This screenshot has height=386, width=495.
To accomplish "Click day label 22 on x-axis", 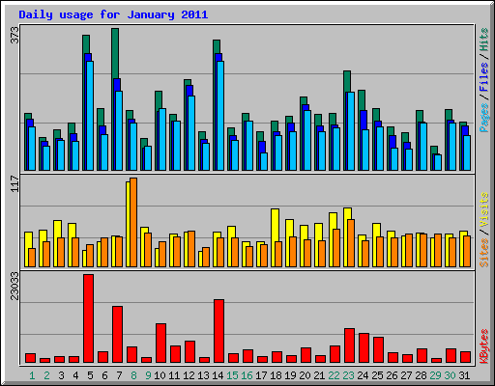I will click(x=334, y=375).
